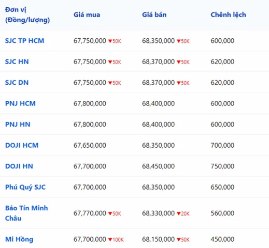Open the DOJI HN link
The image size is (269, 248).
point(19,166)
